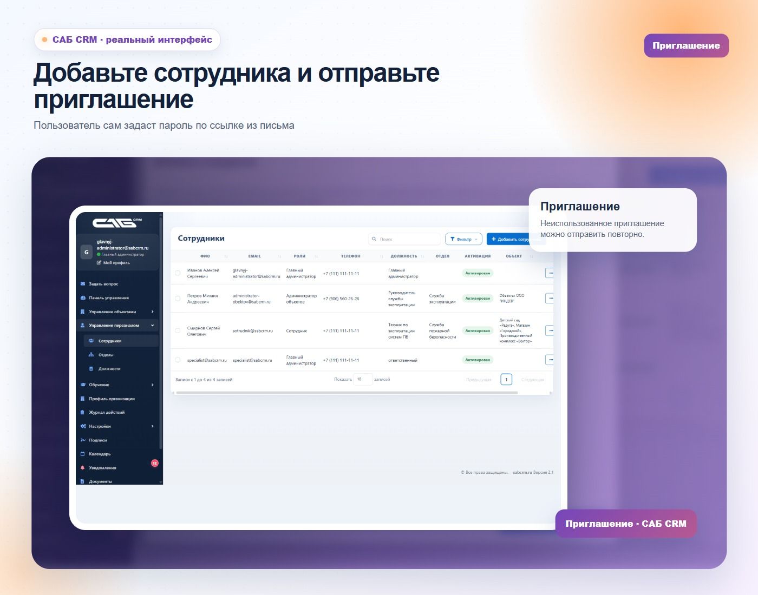Click the building icon beside Профиль организации
The width and height of the screenshot is (758, 595).
[x=83, y=399]
